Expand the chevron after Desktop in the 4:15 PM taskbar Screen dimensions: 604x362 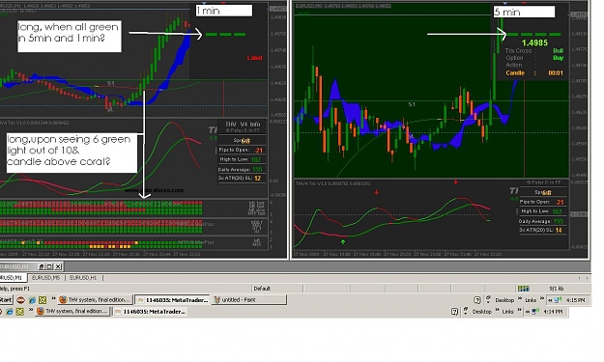[x=520, y=298]
